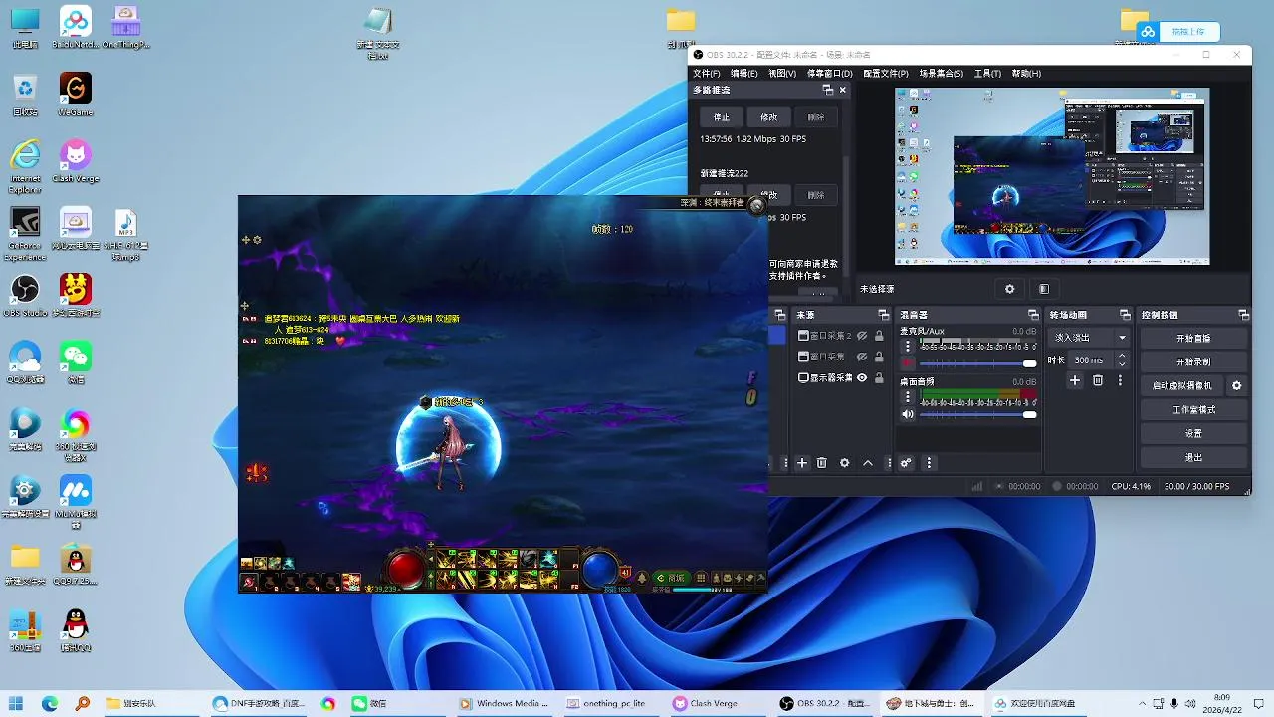Click 工作室模式 button
This screenshot has height=717, width=1274.
point(1193,409)
